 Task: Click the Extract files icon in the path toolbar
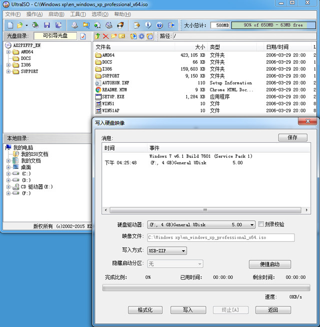tap(133, 36)
